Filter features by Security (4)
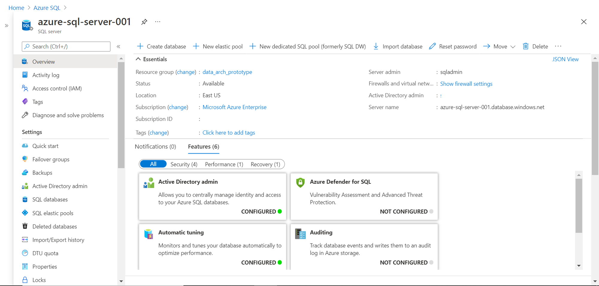 184,164
